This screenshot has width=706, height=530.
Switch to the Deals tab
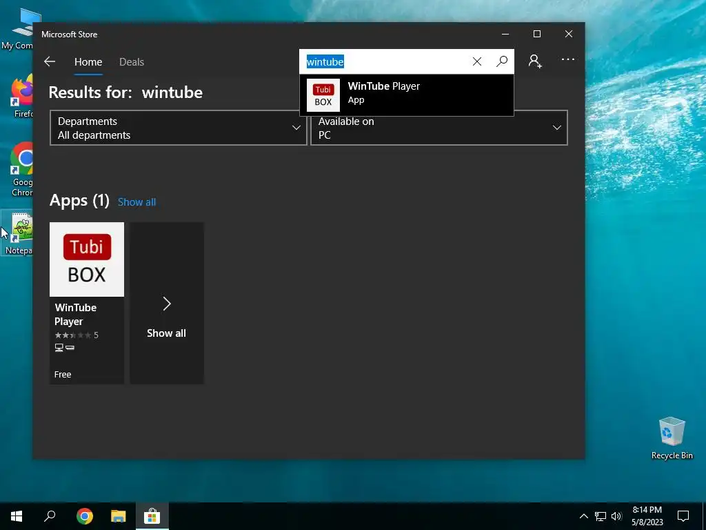(x=132, y=61)
